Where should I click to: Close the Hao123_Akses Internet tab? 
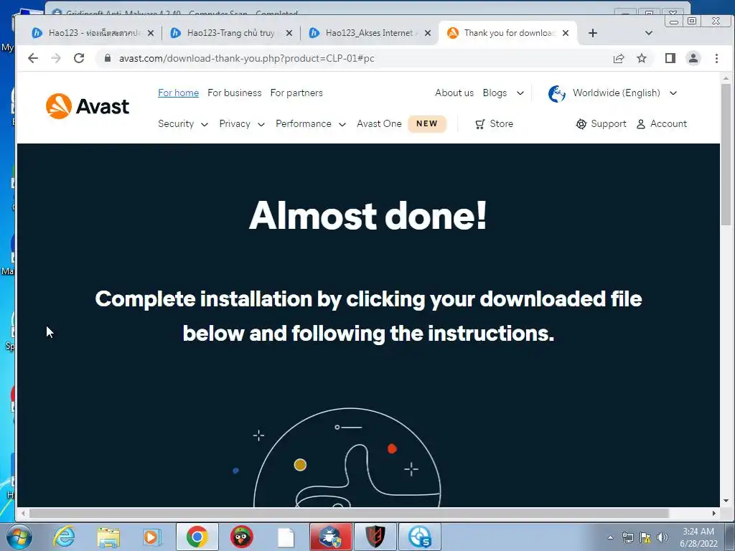428,33
